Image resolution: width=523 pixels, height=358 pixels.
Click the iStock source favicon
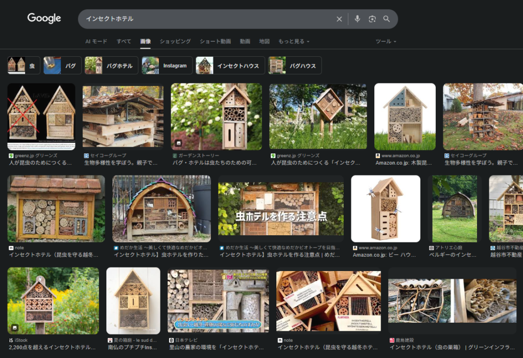[x=11, y=340]
